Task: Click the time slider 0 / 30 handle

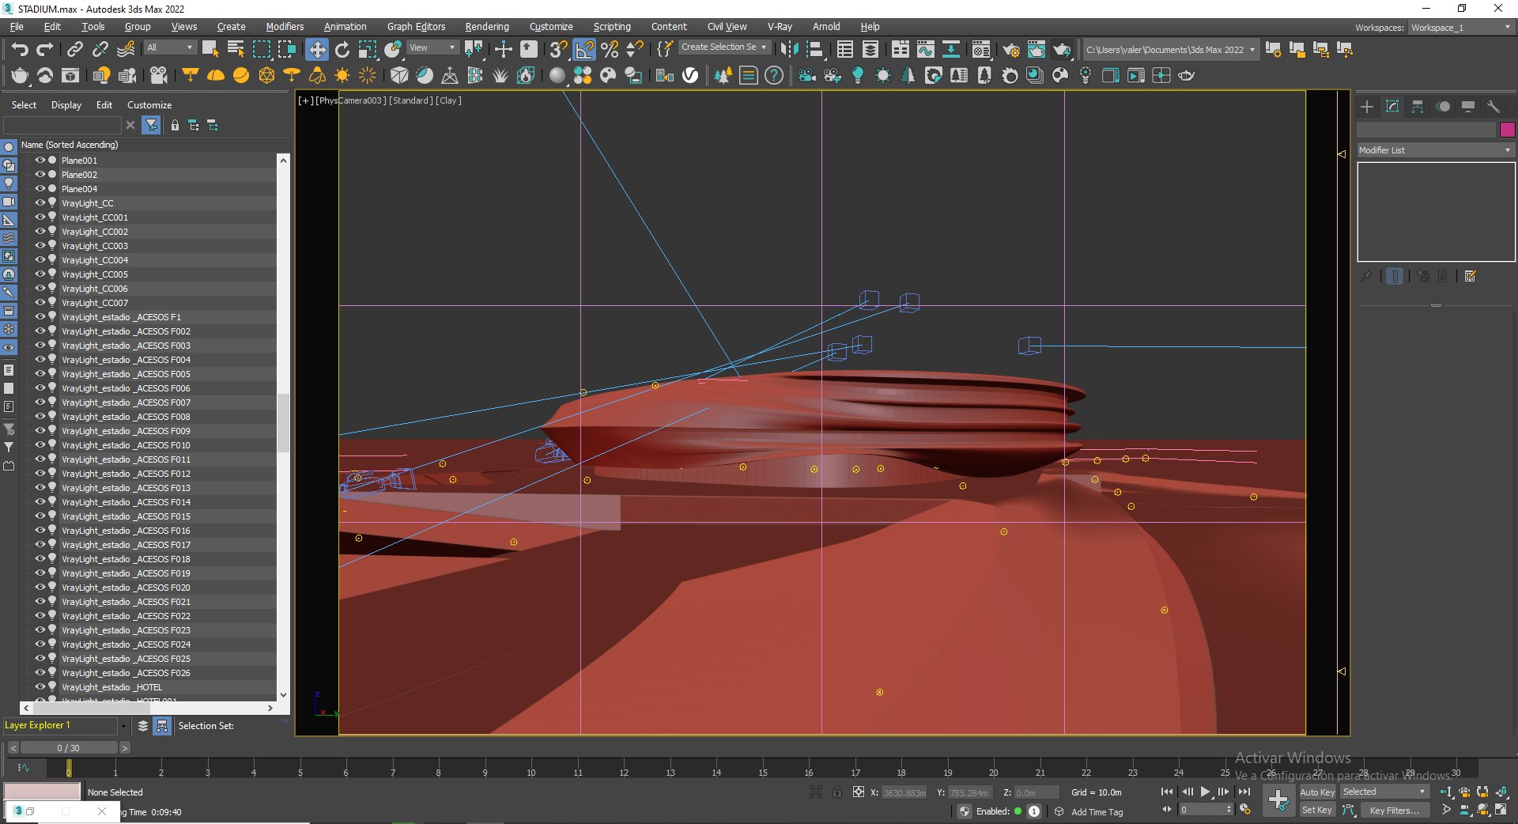Action: pyautogui.click(x=68, y=747)
